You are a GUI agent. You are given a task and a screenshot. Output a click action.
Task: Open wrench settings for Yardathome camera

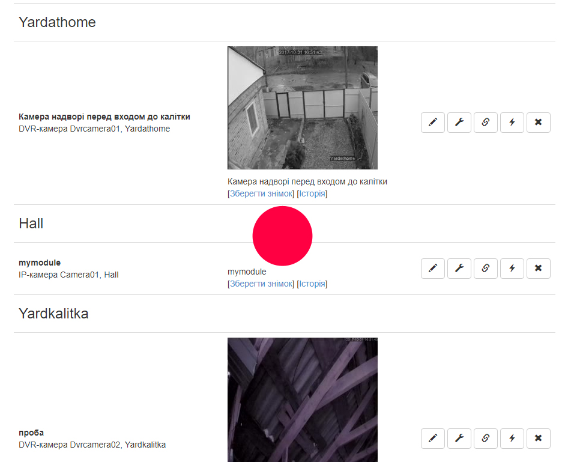pos(459,123)
